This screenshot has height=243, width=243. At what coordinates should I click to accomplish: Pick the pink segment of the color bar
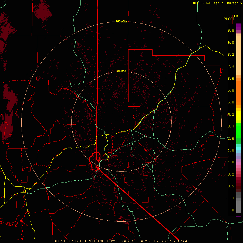(238, 164)
